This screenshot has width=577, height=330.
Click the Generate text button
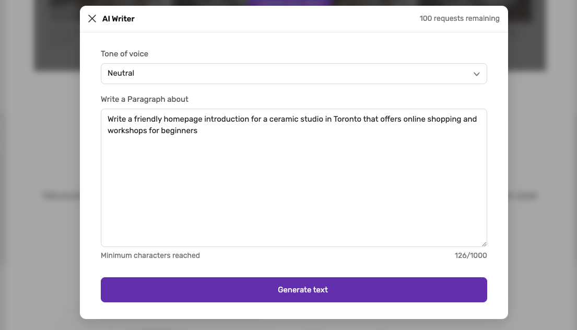click(x=293, y=289)
